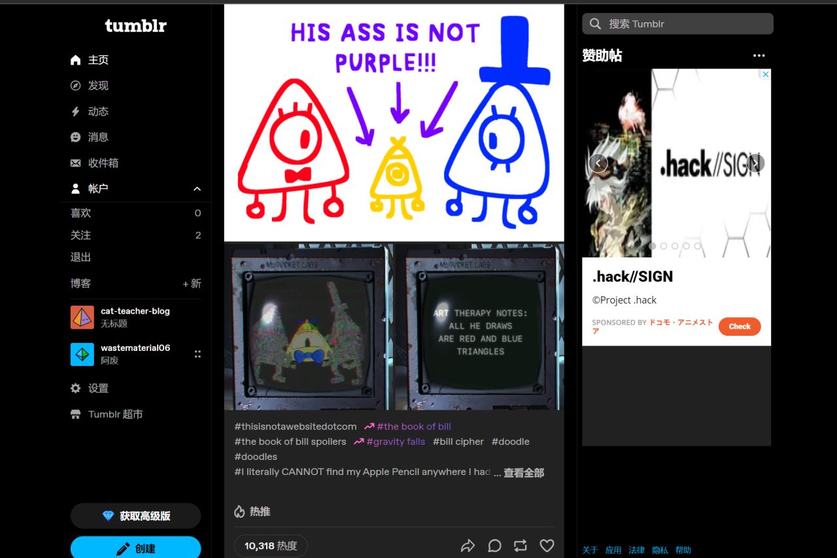This screenshot has height=558, width=837.
Task: Open wastematerial06 blog name
Action: coord(135,348)
